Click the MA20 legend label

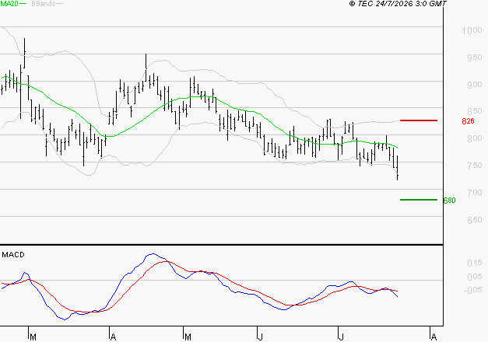tap(9, 4)
